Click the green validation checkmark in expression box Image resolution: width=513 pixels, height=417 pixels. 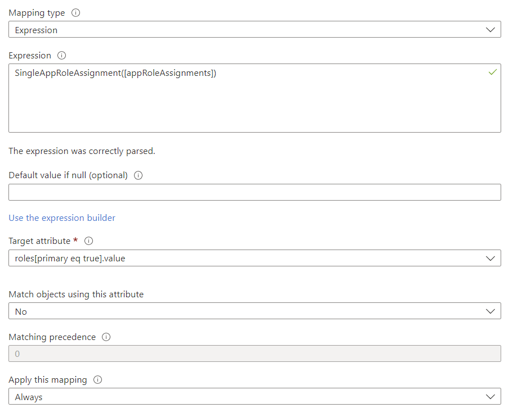coord(493,72)
